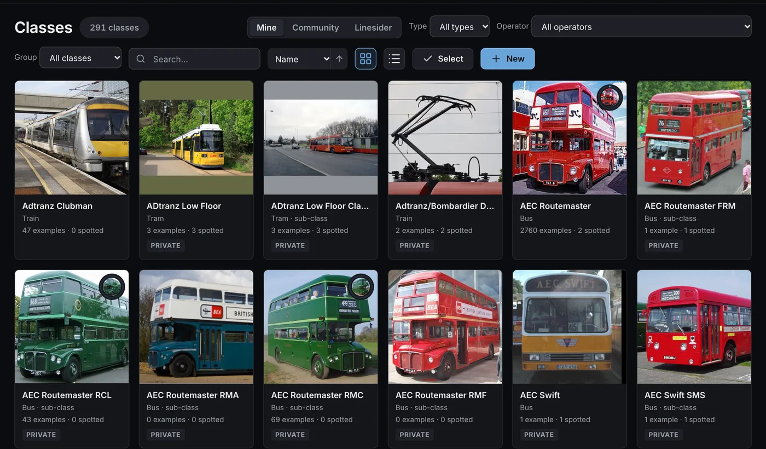Open the AEC Swift bus thumbnail
The height and width of the screenshot is (449, 766).
pyautogui.click(x=570, y=326)
